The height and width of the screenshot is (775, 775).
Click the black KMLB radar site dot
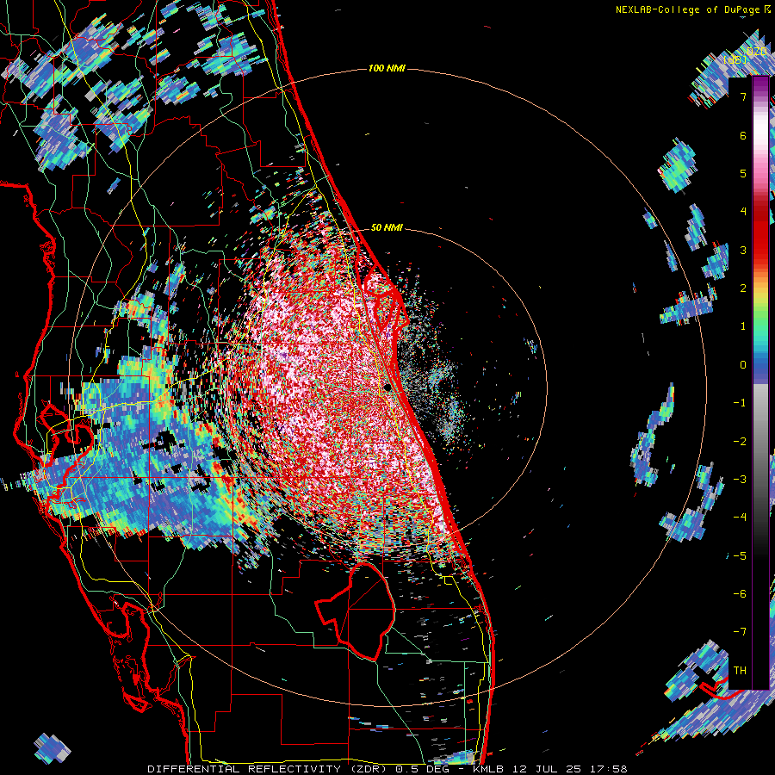pyautogui.click(x=388, y=387)
